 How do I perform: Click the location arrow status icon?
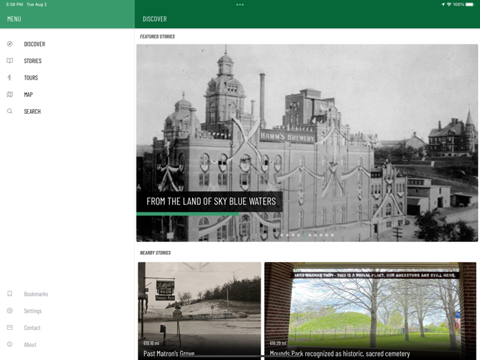pos(443,5)
